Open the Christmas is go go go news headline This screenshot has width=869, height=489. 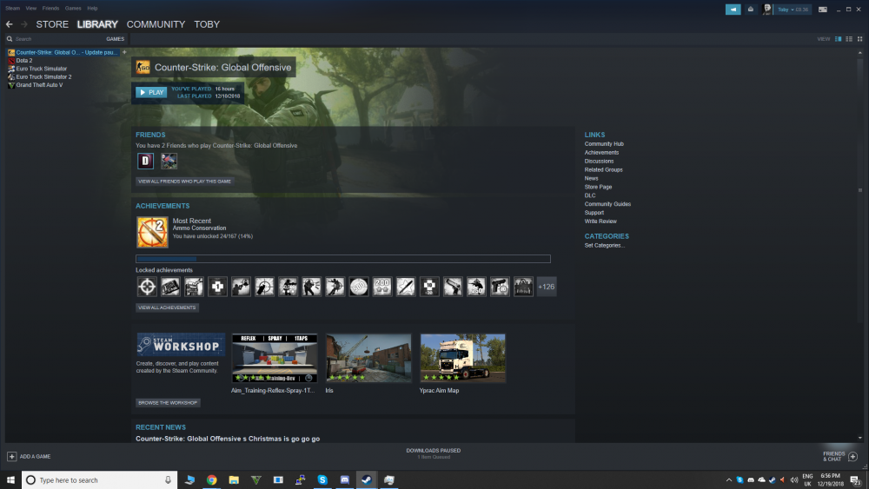click(228, 439)
